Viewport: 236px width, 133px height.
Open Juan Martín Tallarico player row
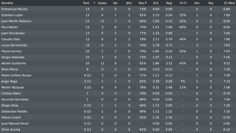click(x=118, y=21)
